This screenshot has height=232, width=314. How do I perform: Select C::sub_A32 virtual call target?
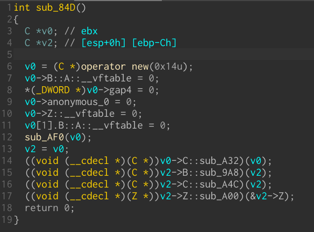click(211, 161)
